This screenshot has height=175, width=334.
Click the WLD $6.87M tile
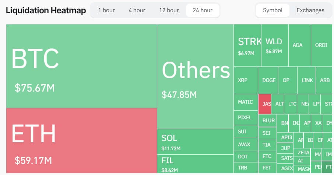(x=275, y=45)
